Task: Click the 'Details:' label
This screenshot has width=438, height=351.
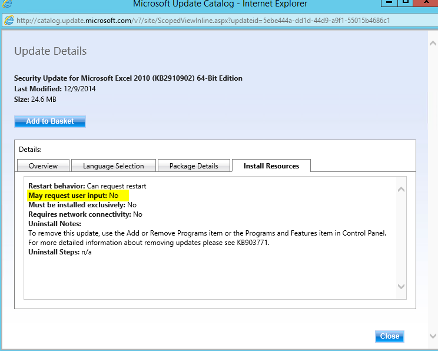Action: (x=30, y=150)
